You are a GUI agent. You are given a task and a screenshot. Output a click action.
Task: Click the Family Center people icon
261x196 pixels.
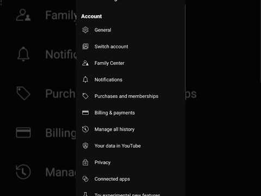point(85,63)
